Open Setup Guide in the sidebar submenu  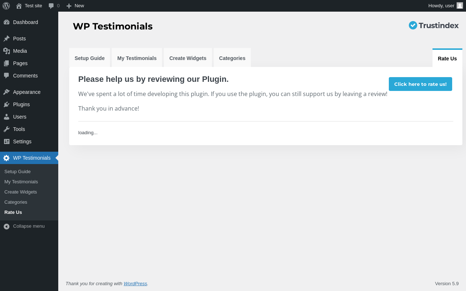tap(29, 172)
